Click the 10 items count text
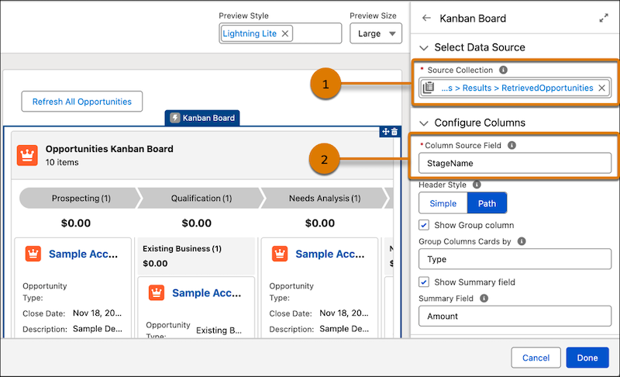620x377 pixels. click(62, 162)
